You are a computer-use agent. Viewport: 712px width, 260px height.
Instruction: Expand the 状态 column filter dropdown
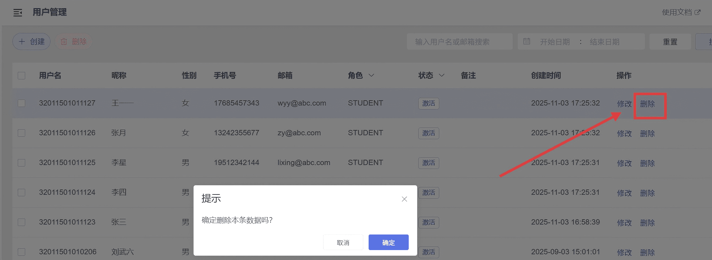442,75
